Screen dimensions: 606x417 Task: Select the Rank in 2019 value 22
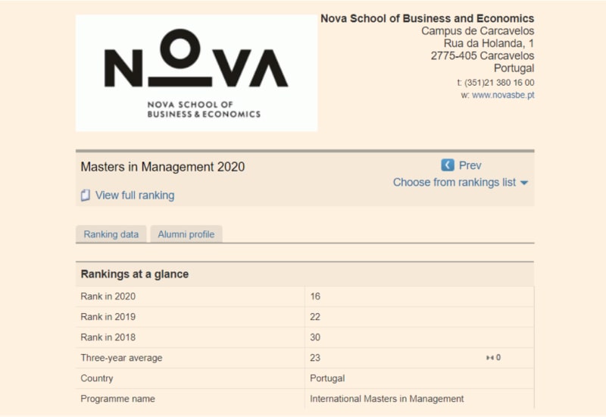pos(315,317)
